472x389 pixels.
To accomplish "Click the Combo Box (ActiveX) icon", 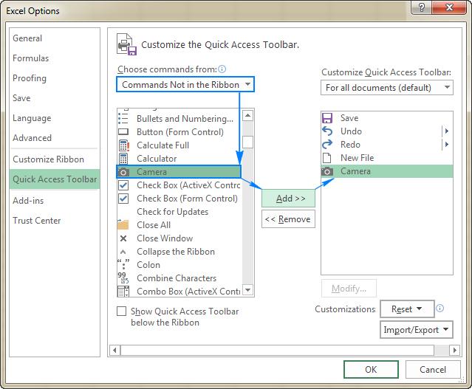I will [123, 292].
